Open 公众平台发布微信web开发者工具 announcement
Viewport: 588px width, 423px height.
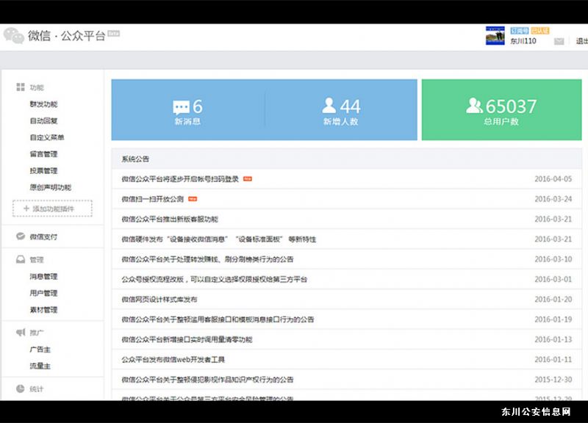point(173,360)
